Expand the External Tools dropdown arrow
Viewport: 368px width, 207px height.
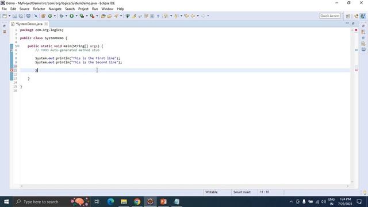[97, 16]
